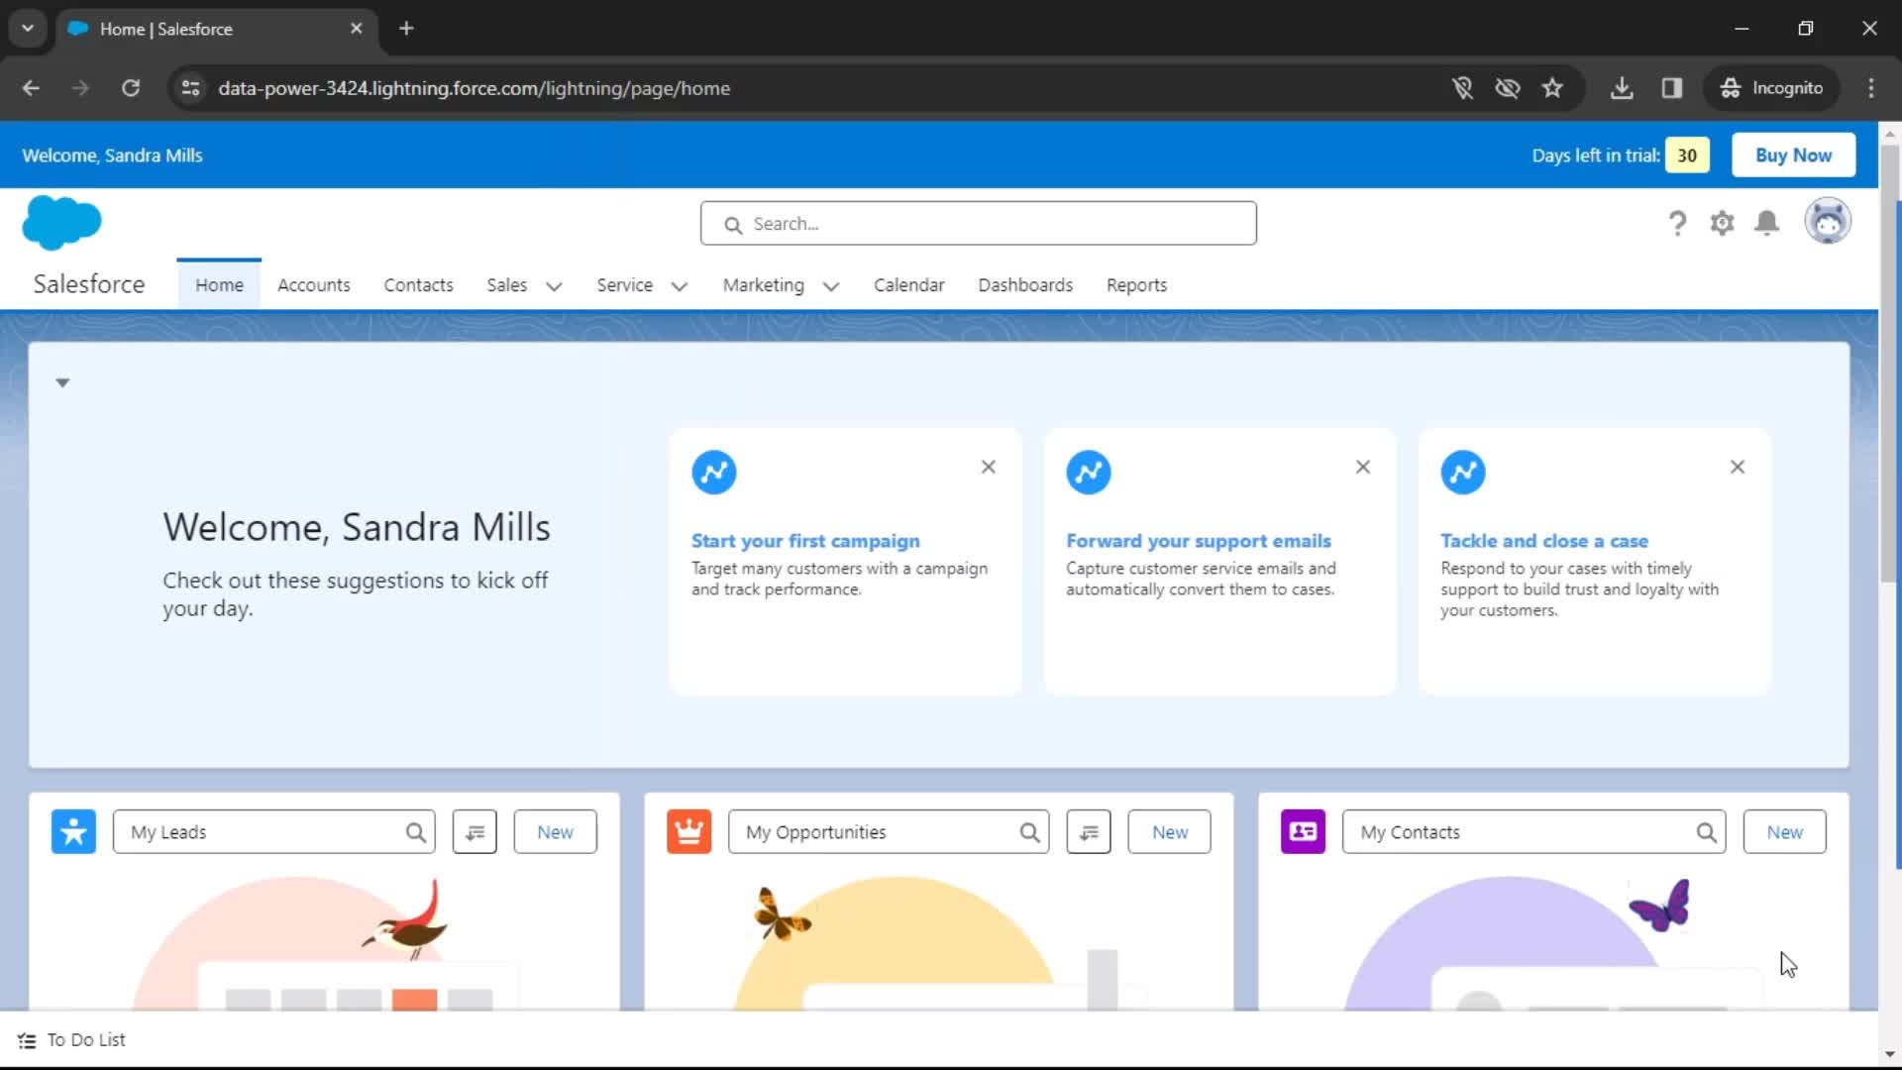Open the Reports tab
This screenshot has width=1902, height=1070.
click(1136, 285)
